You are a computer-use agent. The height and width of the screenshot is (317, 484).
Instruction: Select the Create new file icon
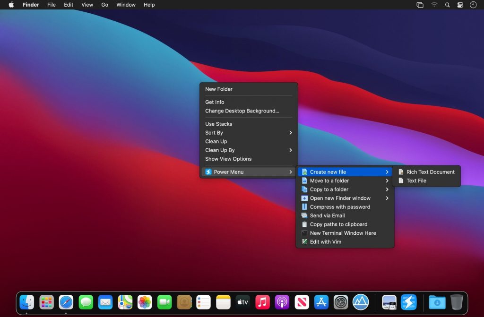(304, 172)
